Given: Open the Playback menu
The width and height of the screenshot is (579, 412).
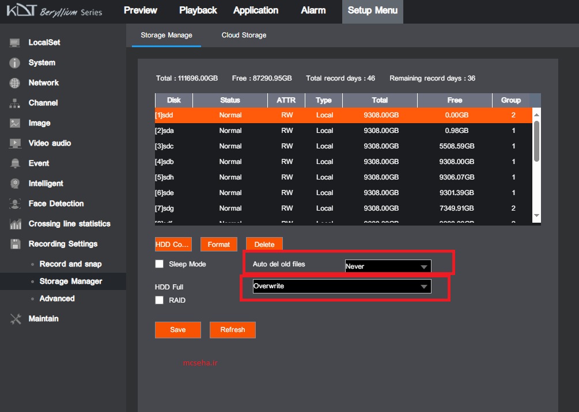Looking at the screenshot, I should (x=198, y=10).
